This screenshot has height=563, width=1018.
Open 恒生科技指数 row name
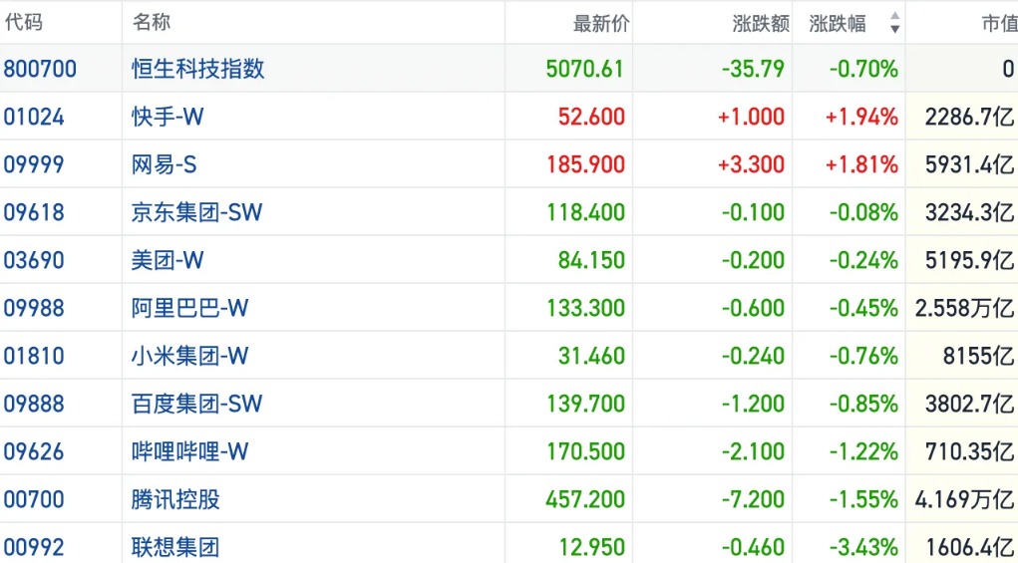[x=198, y=69]
